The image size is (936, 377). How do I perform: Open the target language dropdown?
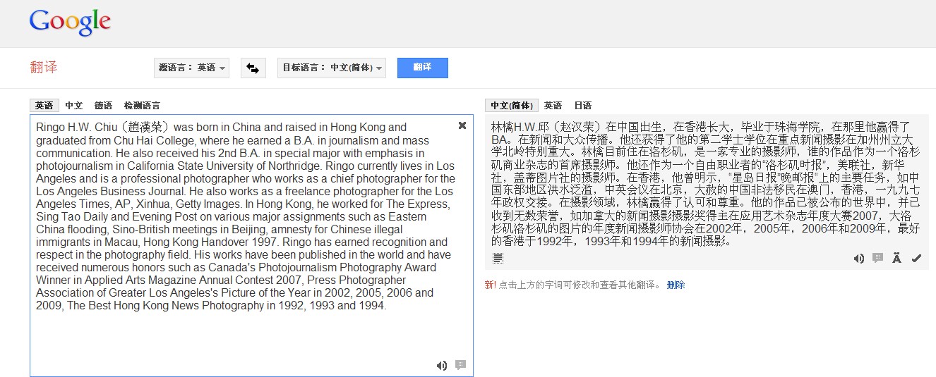click(332, 68)
